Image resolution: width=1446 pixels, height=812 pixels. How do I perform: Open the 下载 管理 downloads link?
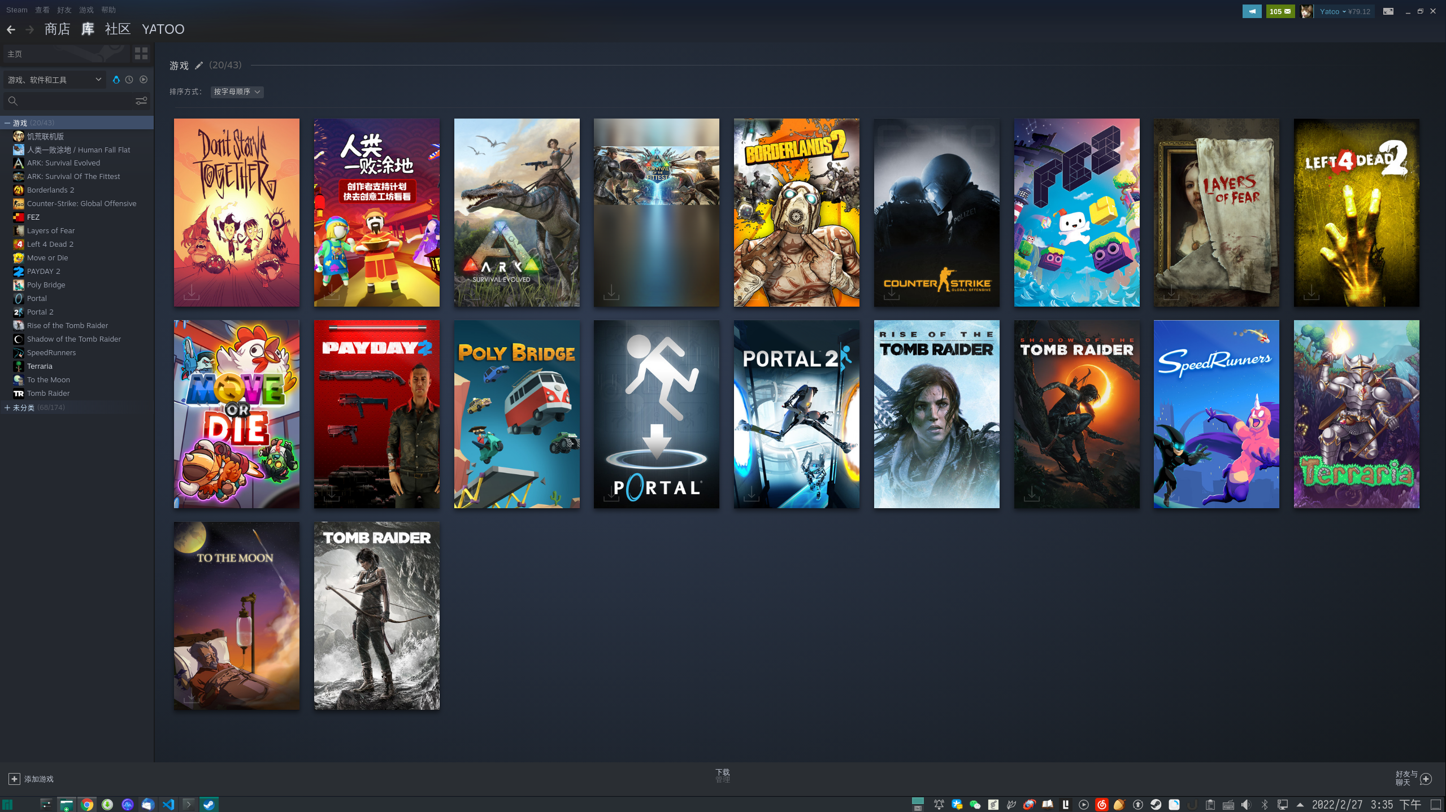point(722,775)
